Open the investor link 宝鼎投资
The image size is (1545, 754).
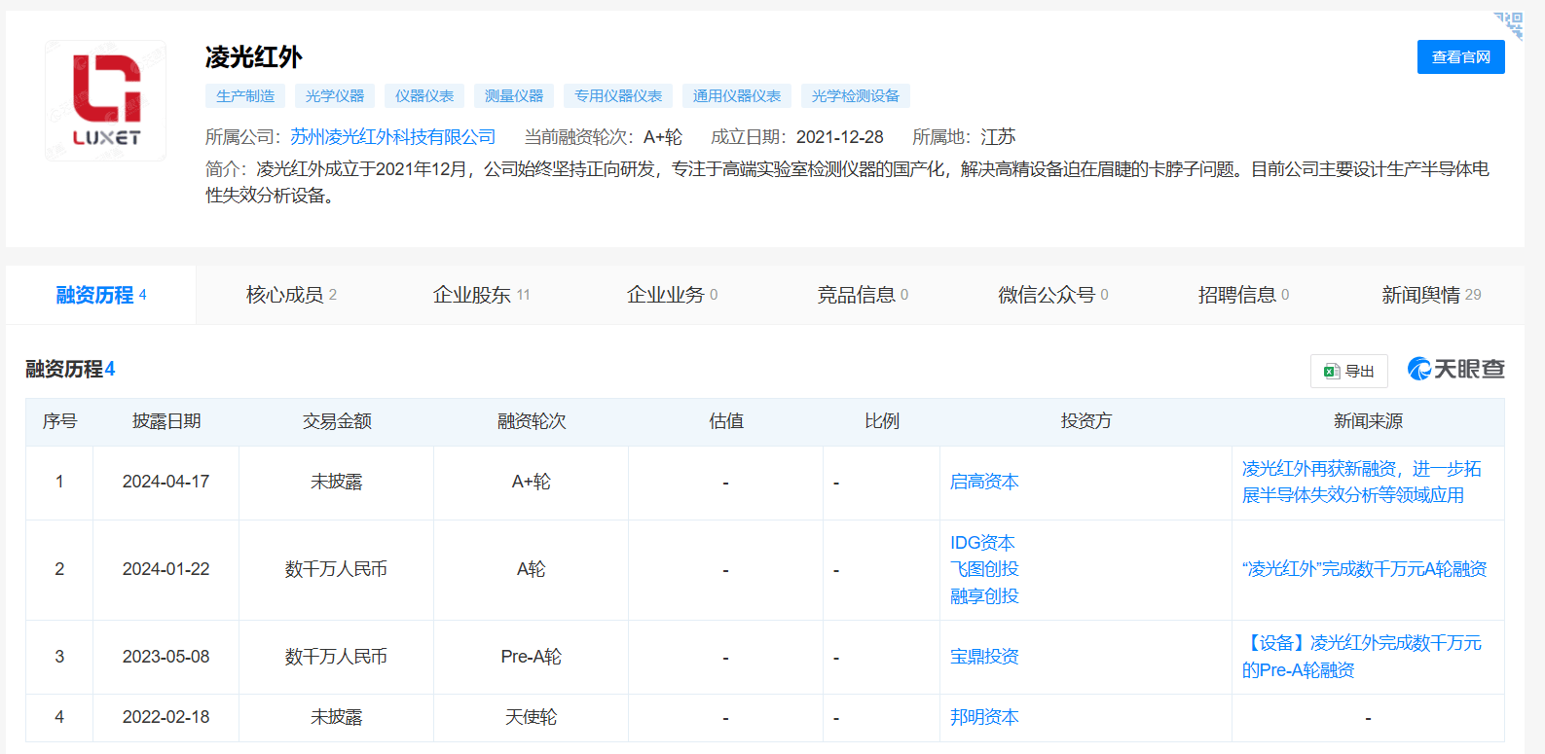click(x=984, y=657)
